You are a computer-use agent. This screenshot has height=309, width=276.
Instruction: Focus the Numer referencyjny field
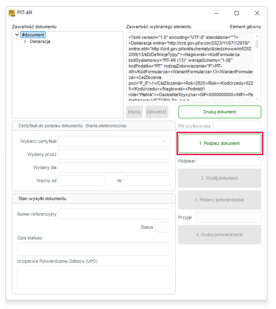pos(114,214)
